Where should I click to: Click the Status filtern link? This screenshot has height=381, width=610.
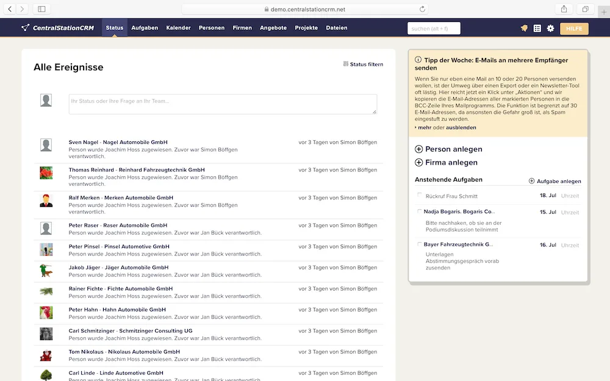click(x=367, y=64)
